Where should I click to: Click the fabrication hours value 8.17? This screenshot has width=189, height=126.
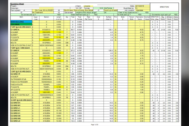coord(142,61)
